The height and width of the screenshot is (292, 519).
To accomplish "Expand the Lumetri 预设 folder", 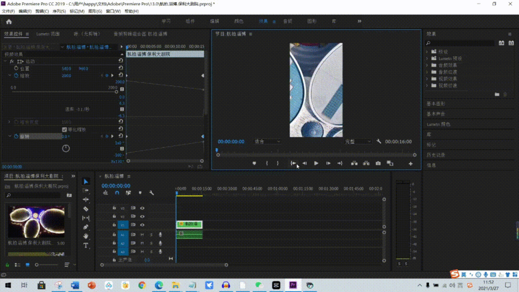I will [x=427, y=58].
